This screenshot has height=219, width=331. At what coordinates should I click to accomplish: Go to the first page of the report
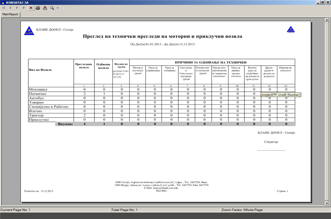click(x=4, y=8)
